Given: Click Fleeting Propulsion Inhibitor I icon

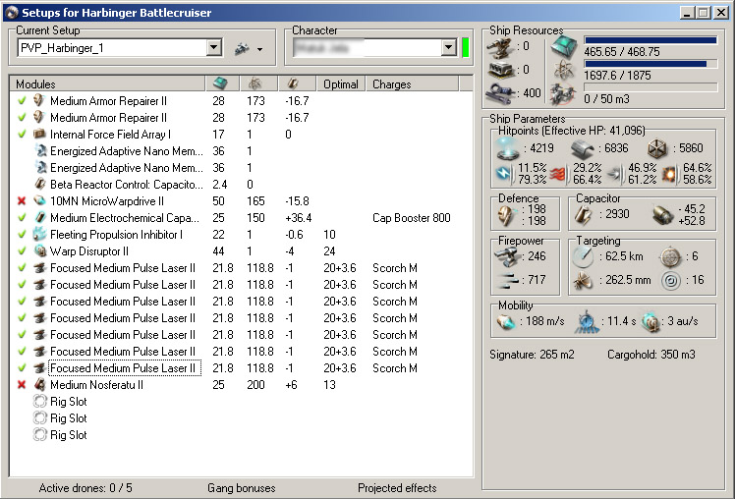Looking at the screenshot, I should [x=40, y=234].
